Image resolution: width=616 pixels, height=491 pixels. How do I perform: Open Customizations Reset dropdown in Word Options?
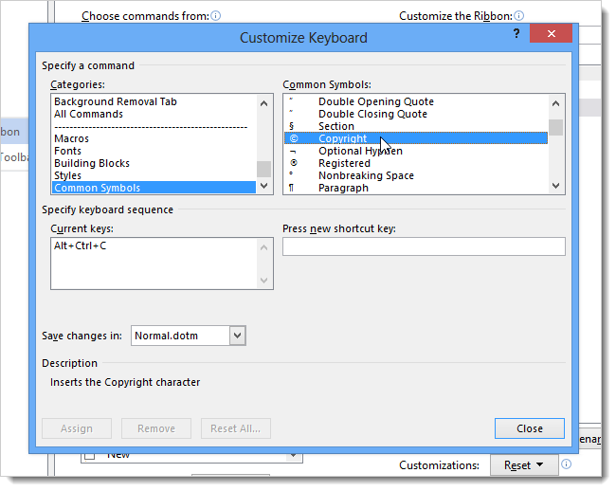[x=524, y=465]
